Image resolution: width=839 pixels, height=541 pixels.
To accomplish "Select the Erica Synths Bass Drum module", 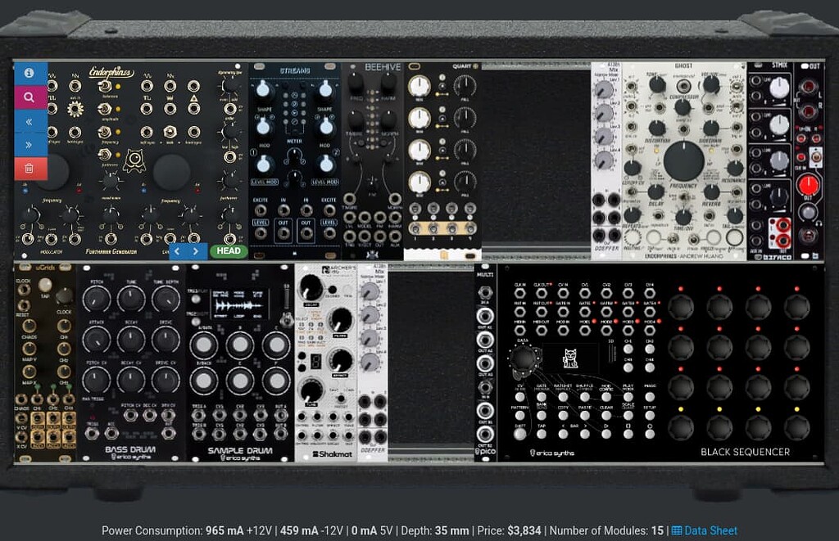I will pos(131,363).
